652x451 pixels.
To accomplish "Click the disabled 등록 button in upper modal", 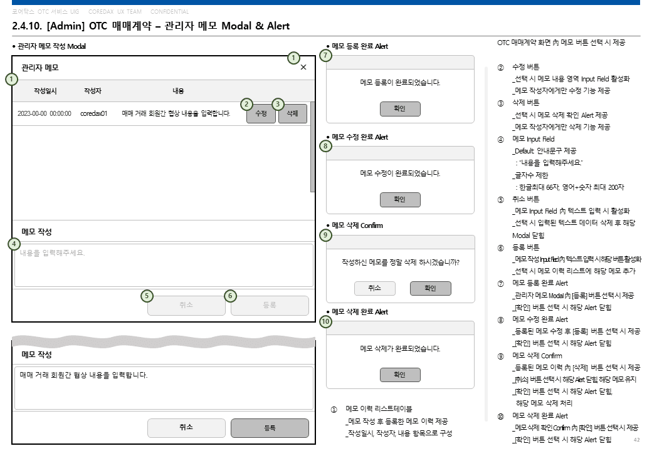I will coord(270,305).
